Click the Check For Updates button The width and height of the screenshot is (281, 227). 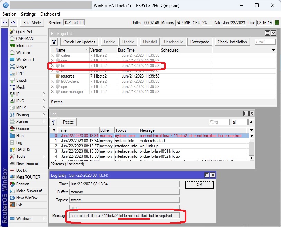click(x=79, y=42)
